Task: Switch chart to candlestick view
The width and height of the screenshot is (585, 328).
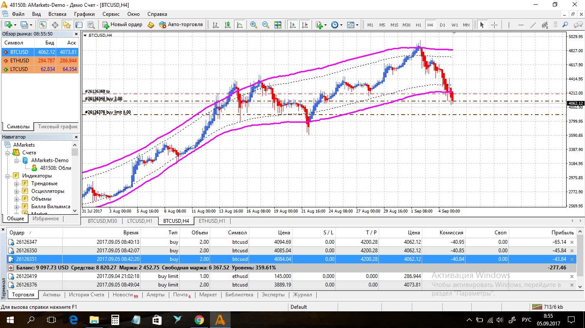Action: pos(228,25)
